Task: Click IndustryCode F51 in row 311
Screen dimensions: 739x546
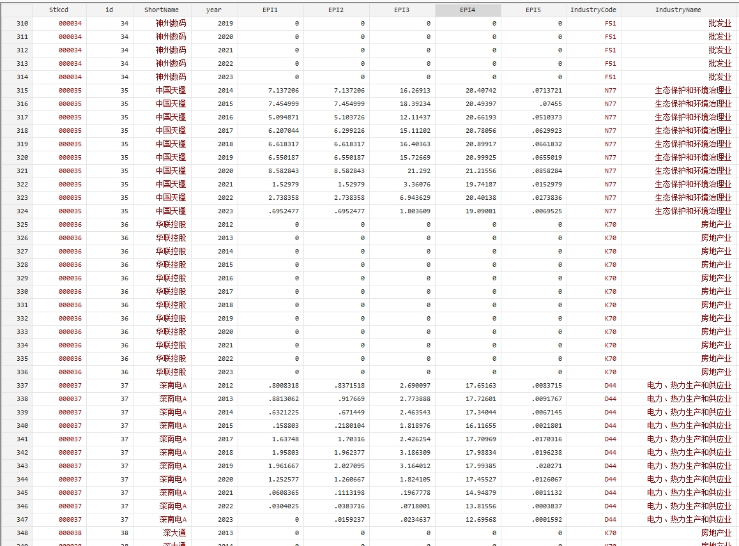Action: point(611,37)
